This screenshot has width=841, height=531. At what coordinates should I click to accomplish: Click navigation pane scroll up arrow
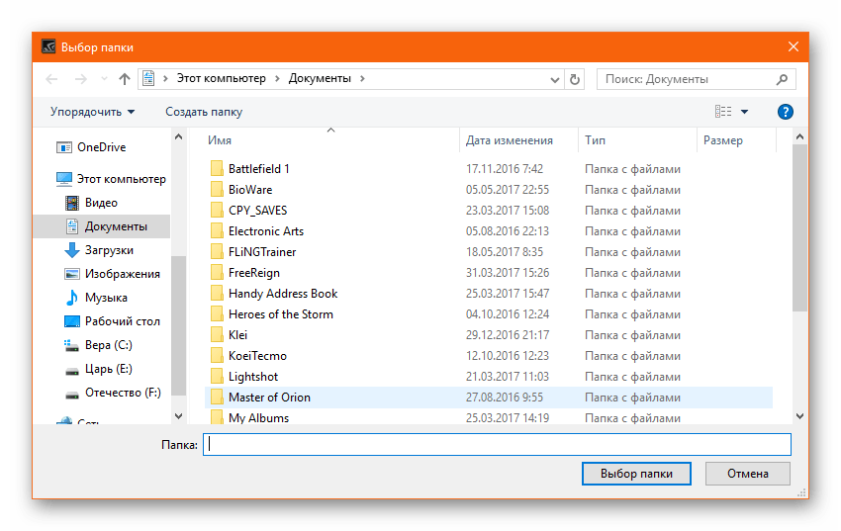click(x=179, y=137)
